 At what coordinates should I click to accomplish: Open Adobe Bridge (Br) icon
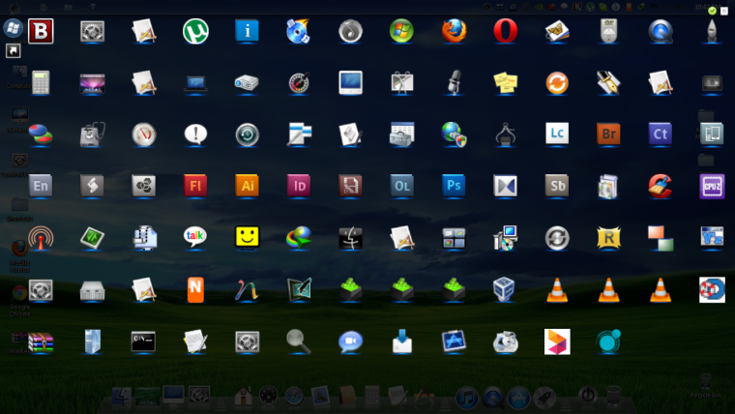tap(608, 133)
